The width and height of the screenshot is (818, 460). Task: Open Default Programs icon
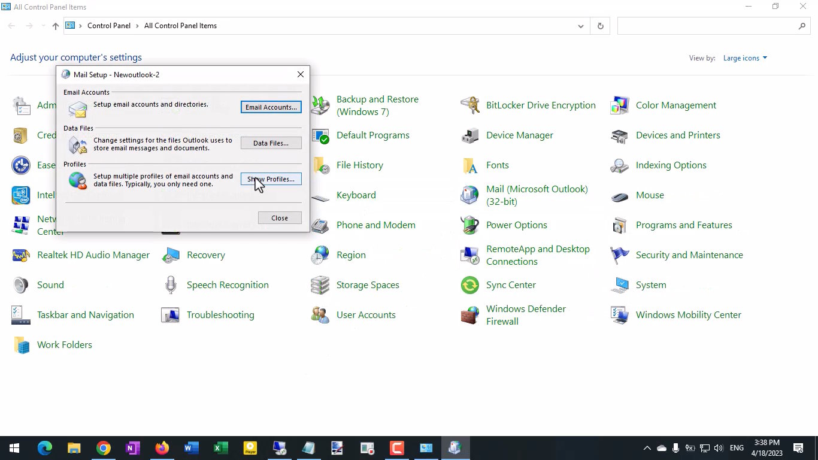click(x=320, y=135)
